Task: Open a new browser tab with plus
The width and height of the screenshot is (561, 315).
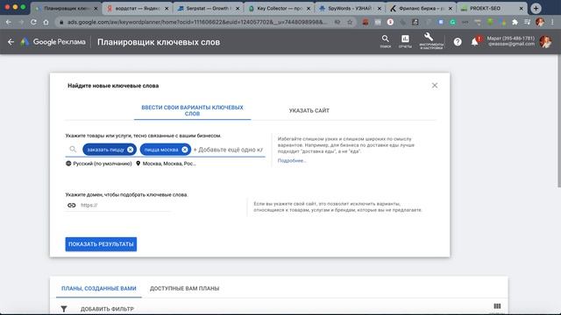Action: (x=536, y=8)
